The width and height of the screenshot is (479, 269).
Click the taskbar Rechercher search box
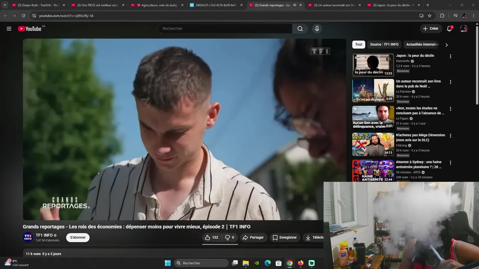201,263
